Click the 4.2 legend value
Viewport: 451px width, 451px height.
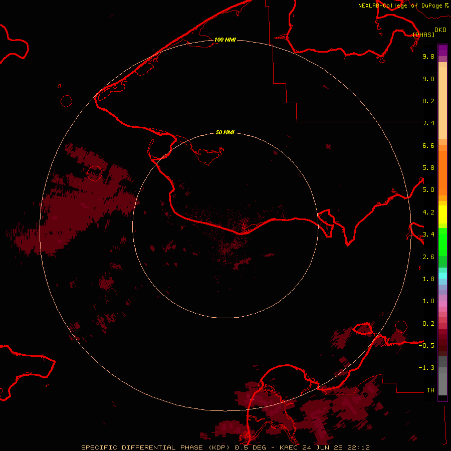pyautogui.click(x=428, y=212)
